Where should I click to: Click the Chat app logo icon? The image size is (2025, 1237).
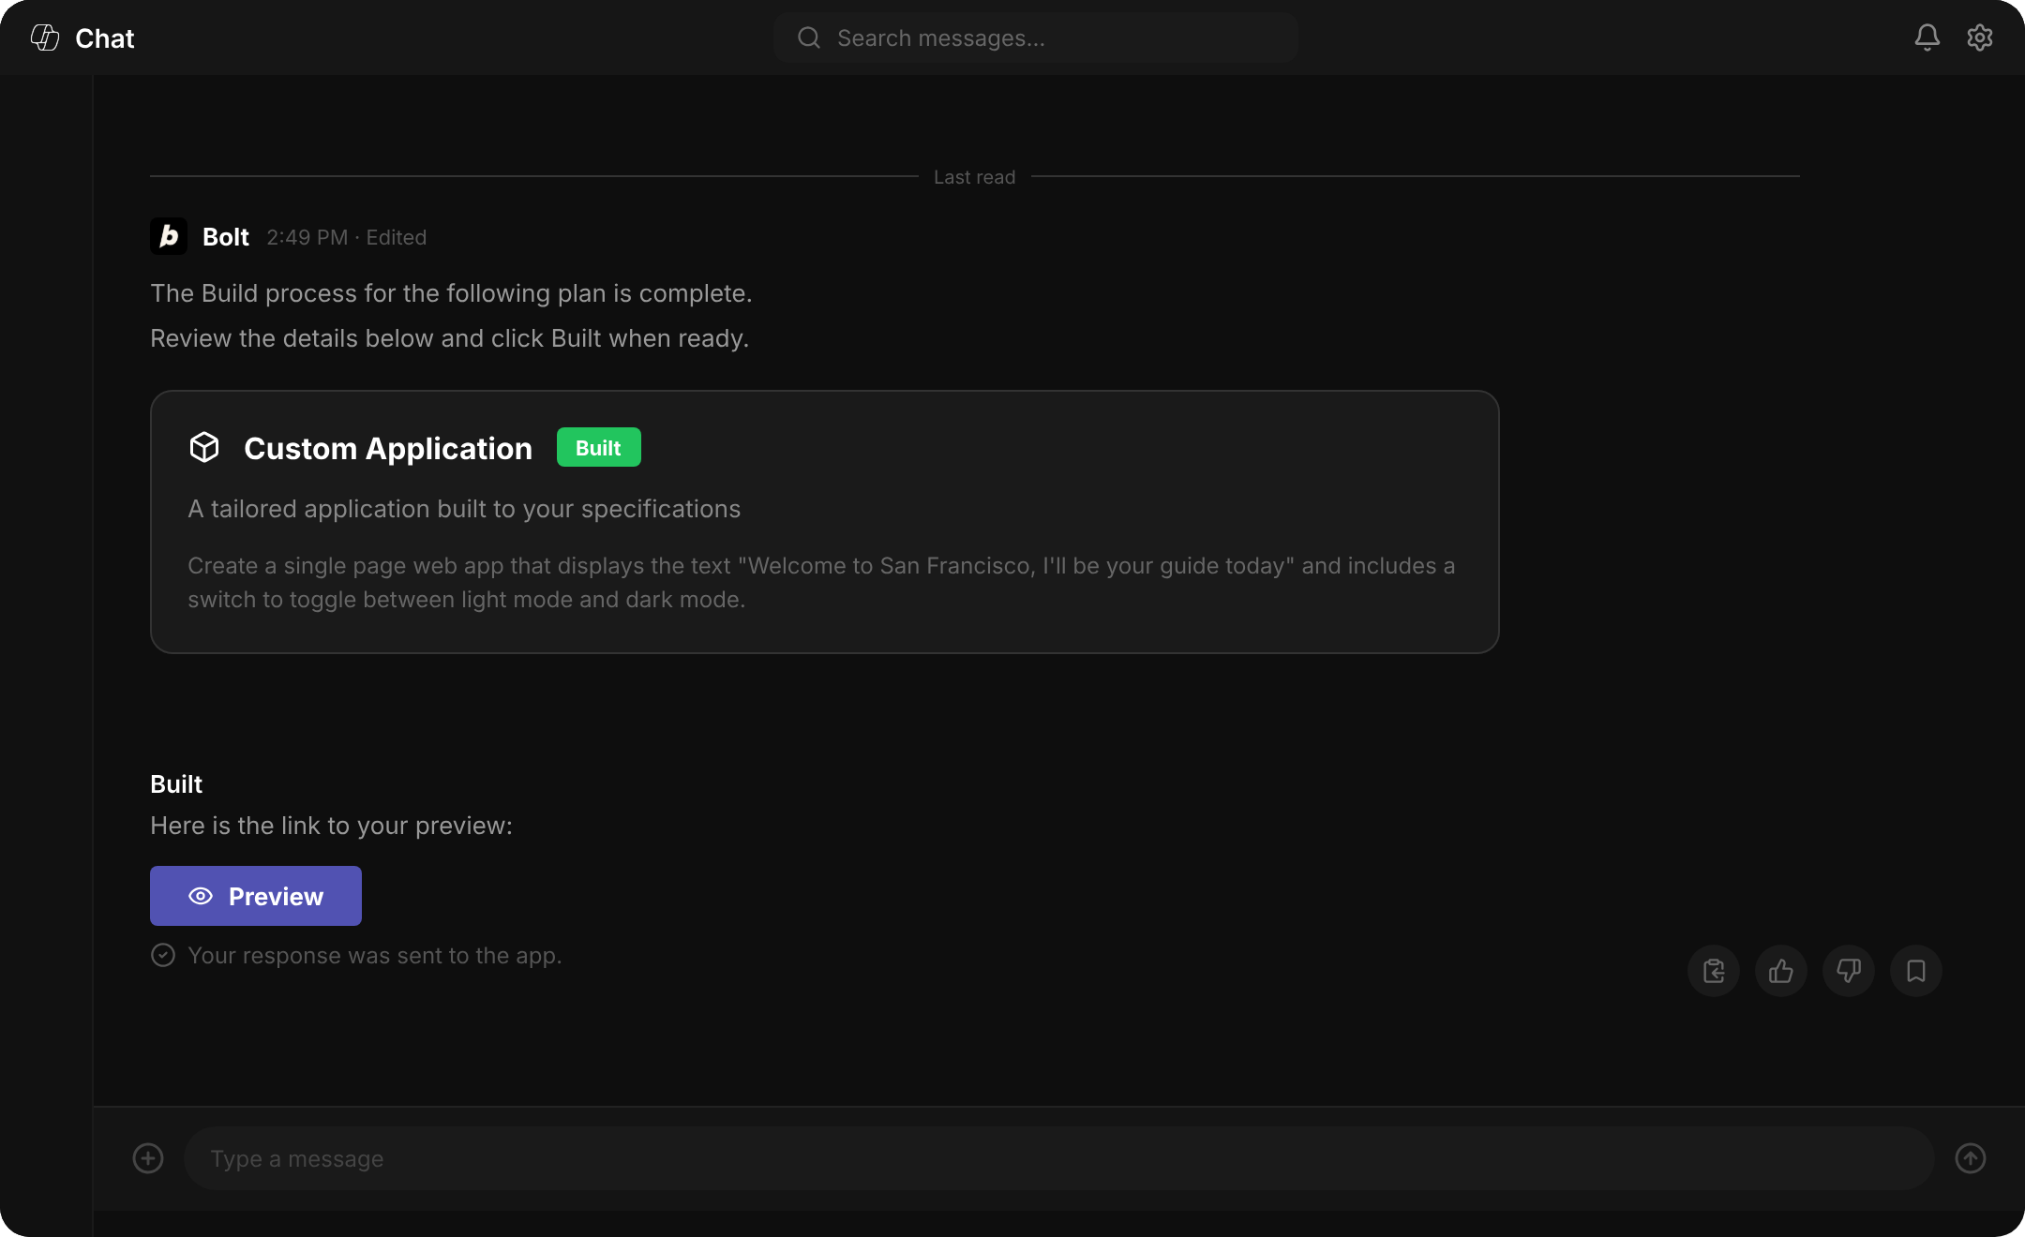click(x=45, y=37)
